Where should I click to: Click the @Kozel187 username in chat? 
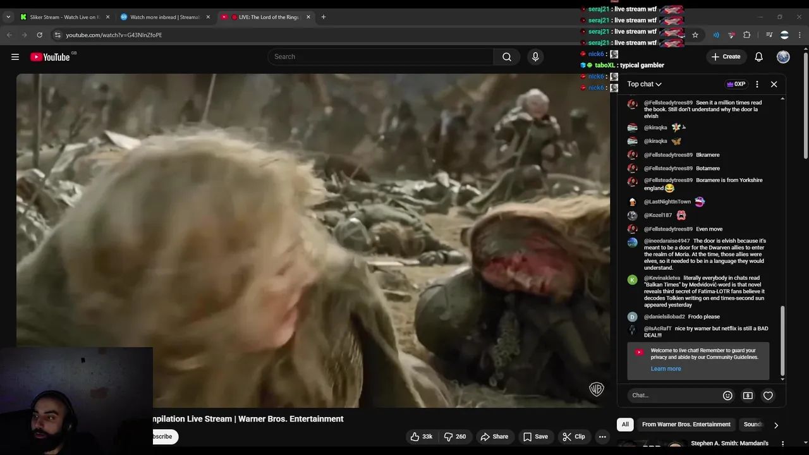[x=658, y=215]
